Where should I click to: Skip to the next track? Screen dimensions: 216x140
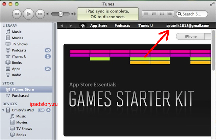pyautogui.click(x=40, y=14)
